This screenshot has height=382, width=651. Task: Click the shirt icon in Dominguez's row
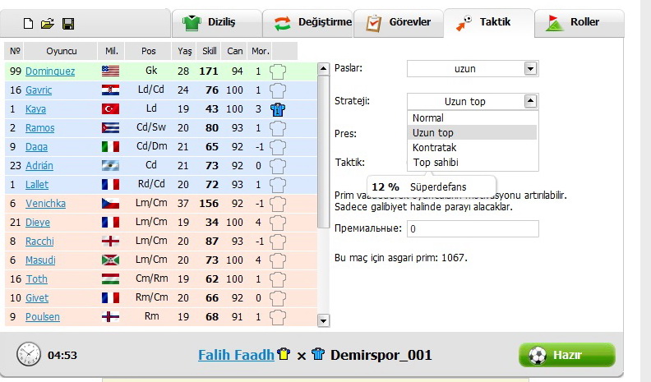[277, 71]
